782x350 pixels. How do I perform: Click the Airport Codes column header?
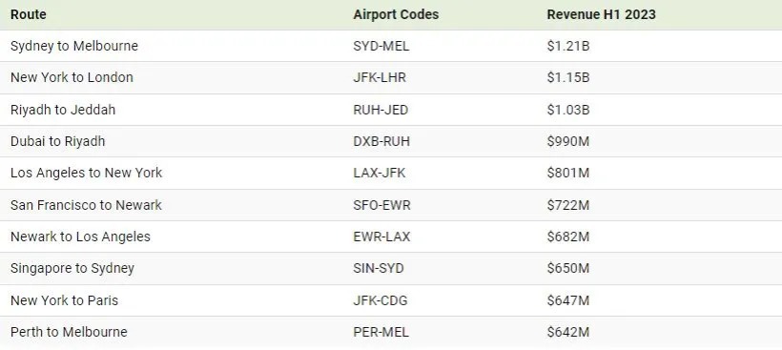coord(396,14)
